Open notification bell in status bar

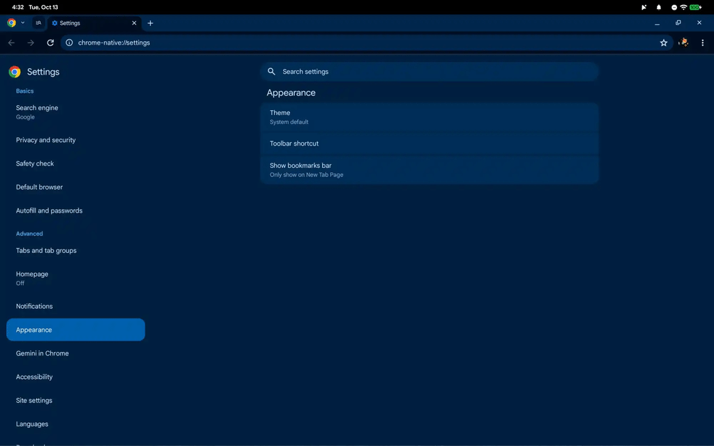click(x=658, y=7)
